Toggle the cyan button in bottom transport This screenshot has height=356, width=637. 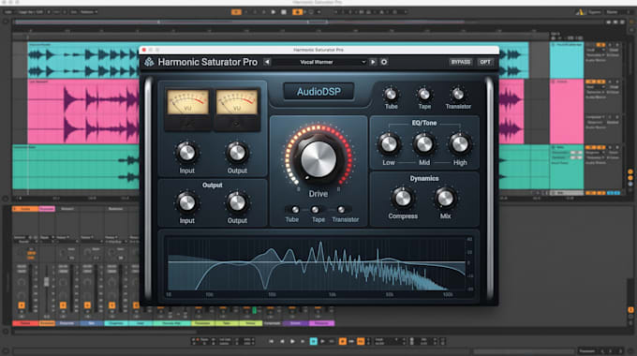pos(313,341)
